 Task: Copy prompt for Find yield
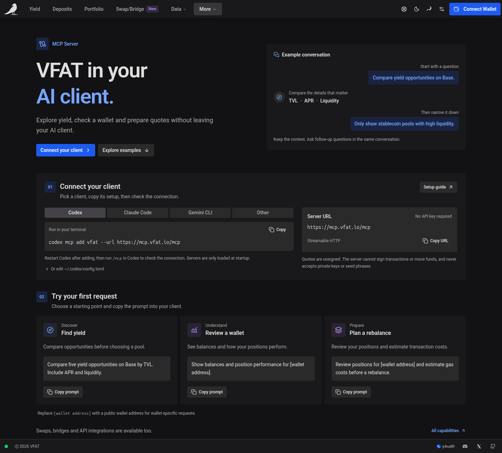click(63, 392)
